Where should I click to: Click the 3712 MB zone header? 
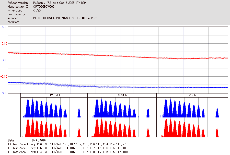point(193,95)
